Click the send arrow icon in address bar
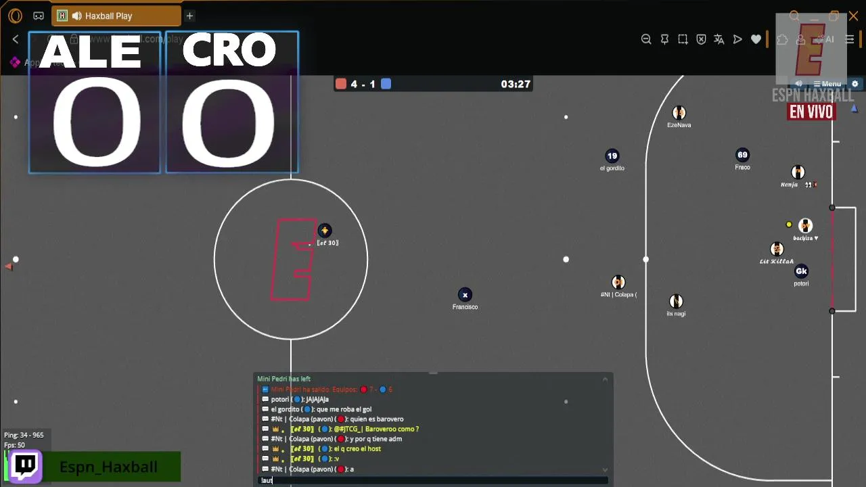This screenshot has height=487, width=866. (737, 39)
